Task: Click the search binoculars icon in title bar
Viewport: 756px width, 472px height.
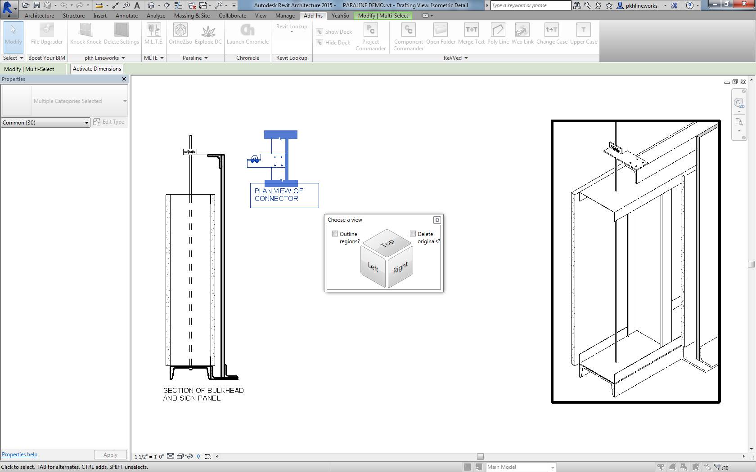Action: coord(576,5)
